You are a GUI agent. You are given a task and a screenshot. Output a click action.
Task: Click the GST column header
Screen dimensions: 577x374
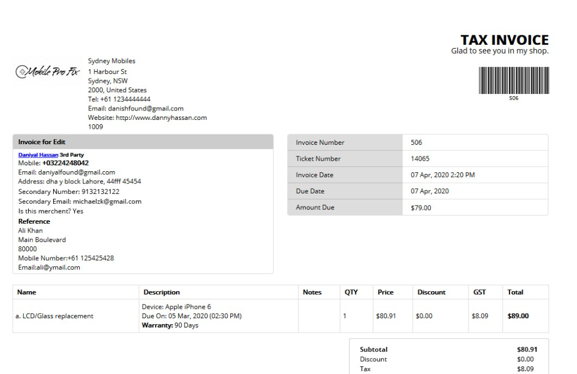479,292
